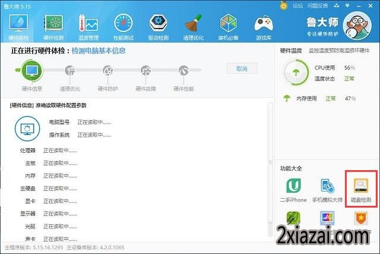This screenshot has height=254, width=380.
Task: Click the colorful monitor tool icon below 手机模拟大师
Action: point(327,218)
